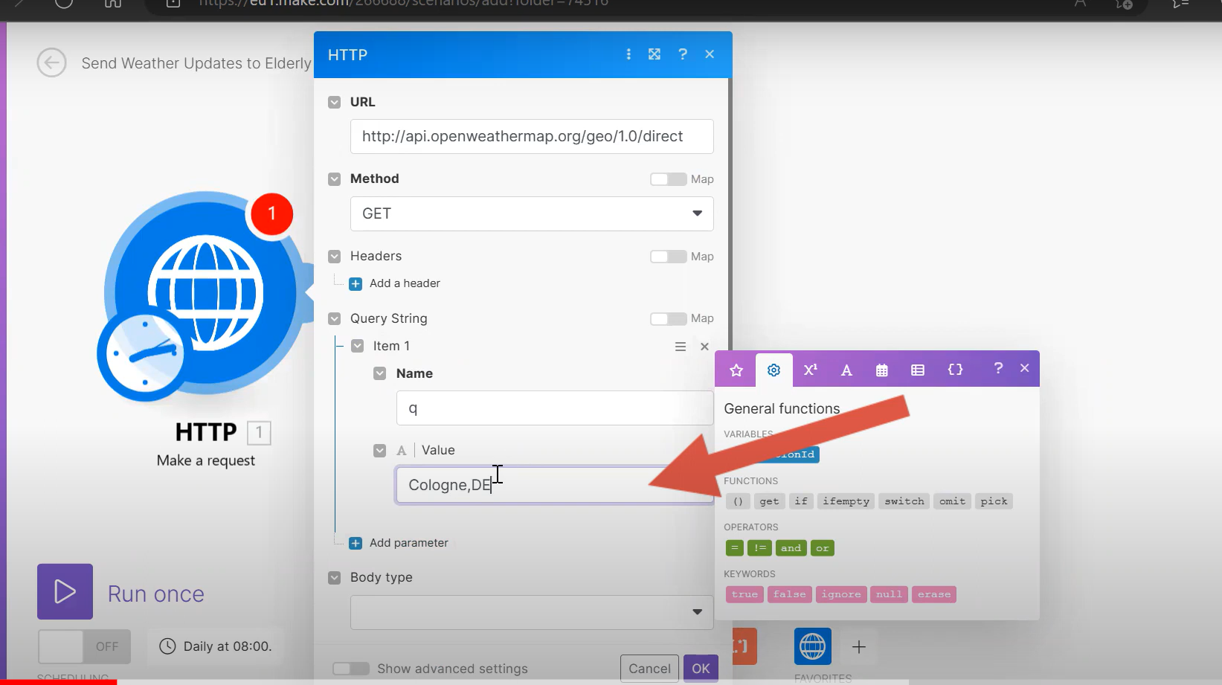This screenshot has height=685, width=1222.
Task: Collapse the Name field of Item 1
Action: pyautogui.click(x=380, y=373)
